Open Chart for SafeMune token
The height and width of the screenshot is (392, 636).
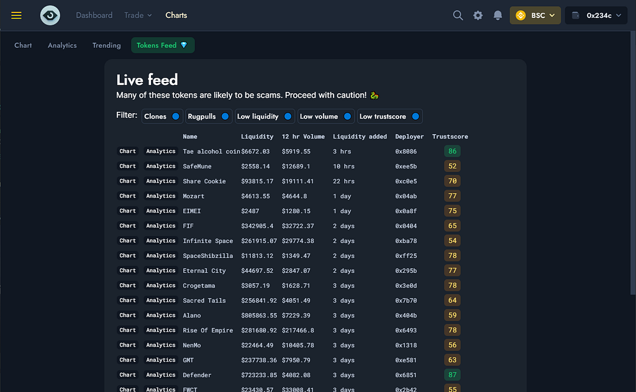click(127, 166)
